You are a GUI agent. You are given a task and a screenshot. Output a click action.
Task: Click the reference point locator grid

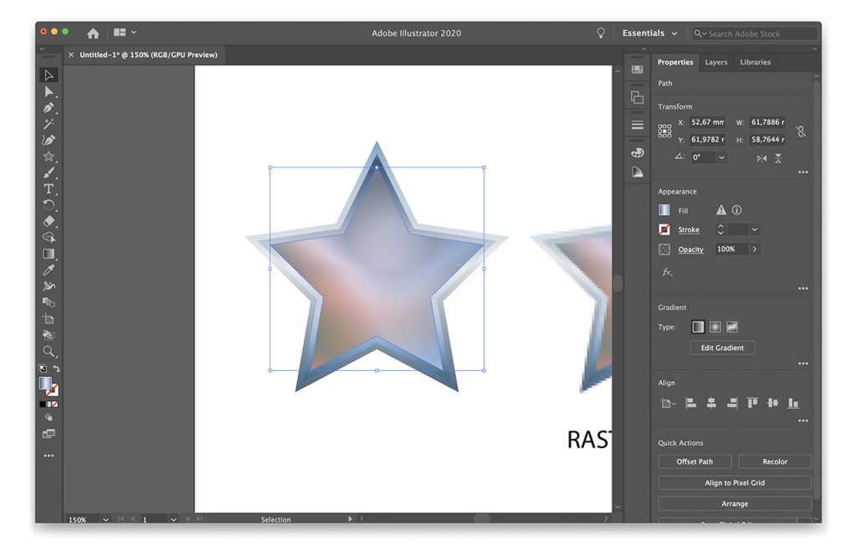click(x=665, y=131)
